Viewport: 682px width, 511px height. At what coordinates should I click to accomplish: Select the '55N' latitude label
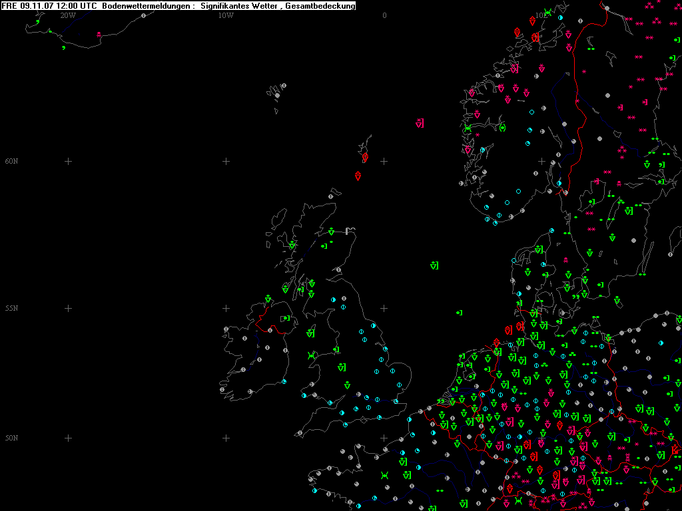coord(11,308)
